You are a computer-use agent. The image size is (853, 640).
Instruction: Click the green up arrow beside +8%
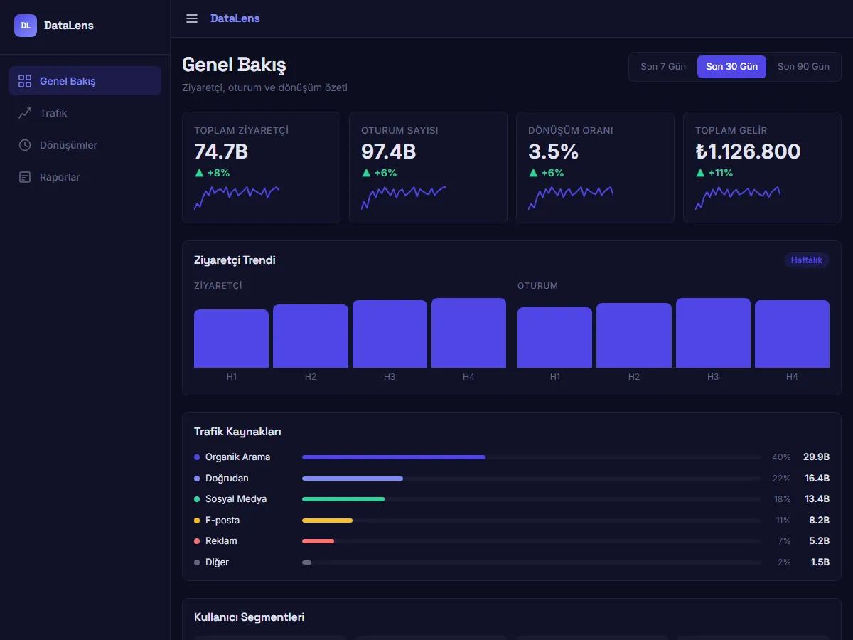[x=199, y=173]
